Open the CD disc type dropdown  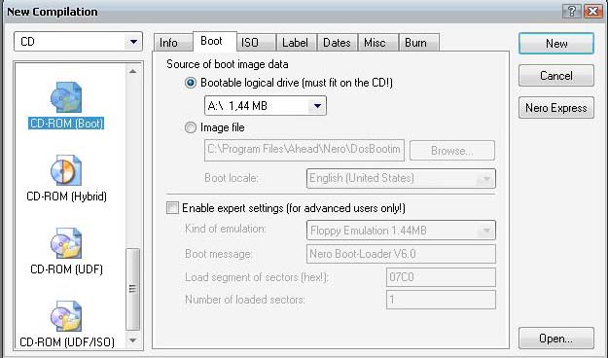79,42
